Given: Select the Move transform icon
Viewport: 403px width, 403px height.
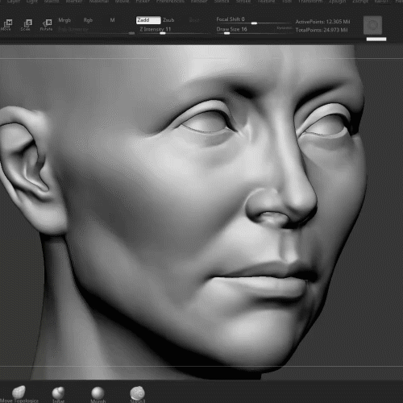Looking at the screenshot, I should (7, 25).
